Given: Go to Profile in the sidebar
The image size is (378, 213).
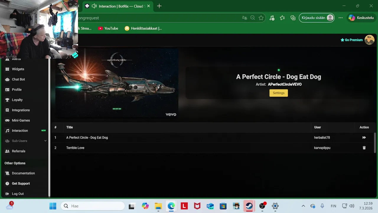Looking at the screenshot, I should (x=17, y=90).
